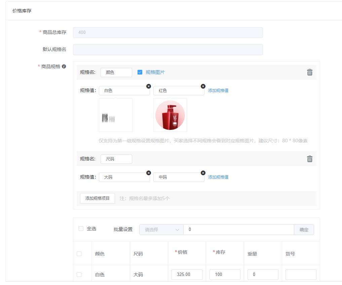Image resolution: width=342 pixels, height=285 pixels.
Task: Remove the 中码 spec value
Action: pos(203,173)
